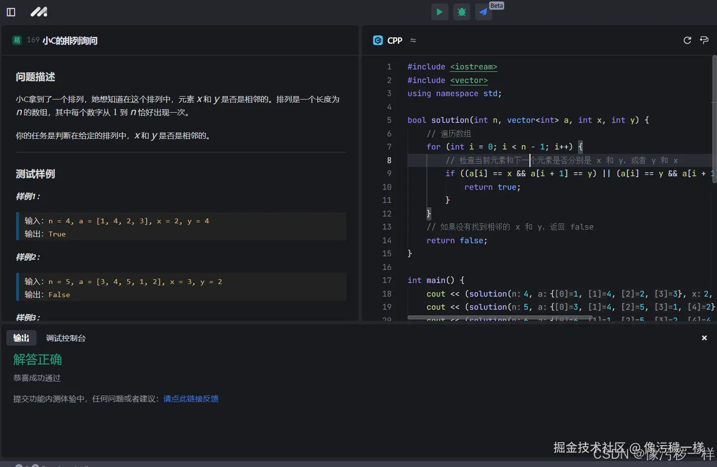Click the 如果没有找到相邻的 comment line

pyautogui.click(x=510, y=227)
